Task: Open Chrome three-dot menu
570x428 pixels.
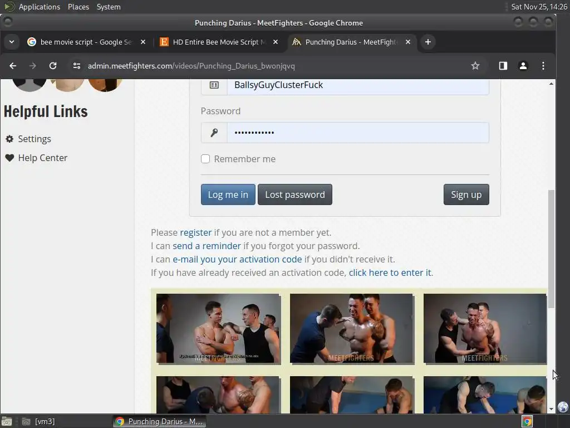Action: click(x=543, y=66)
